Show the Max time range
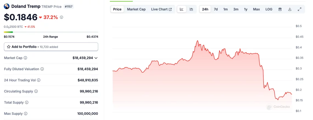 256,9
